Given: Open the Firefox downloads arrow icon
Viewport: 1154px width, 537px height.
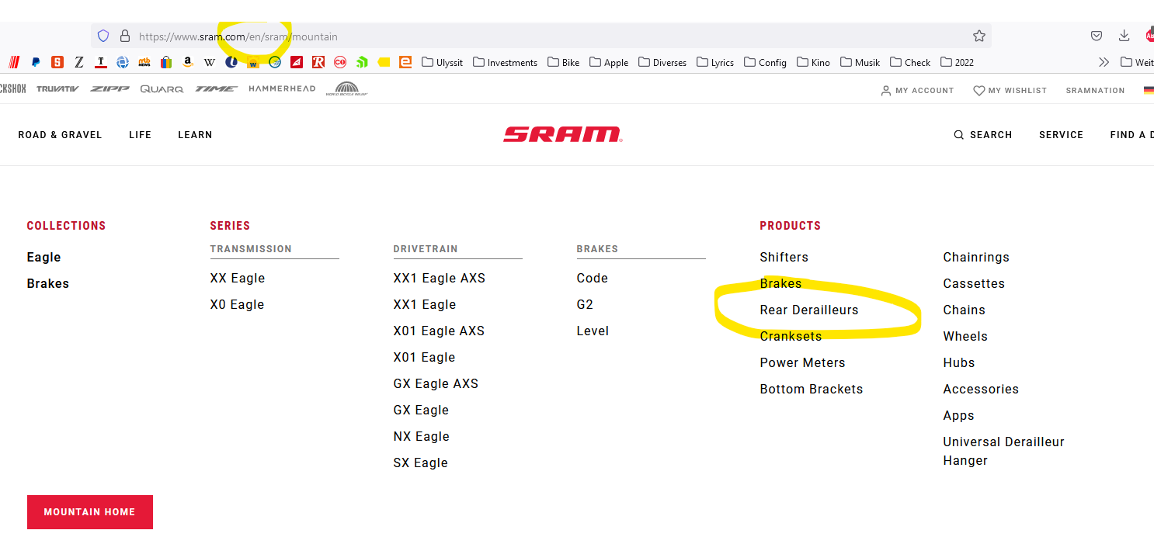Looking at the screenshot, I should (x=1124, y=36).
